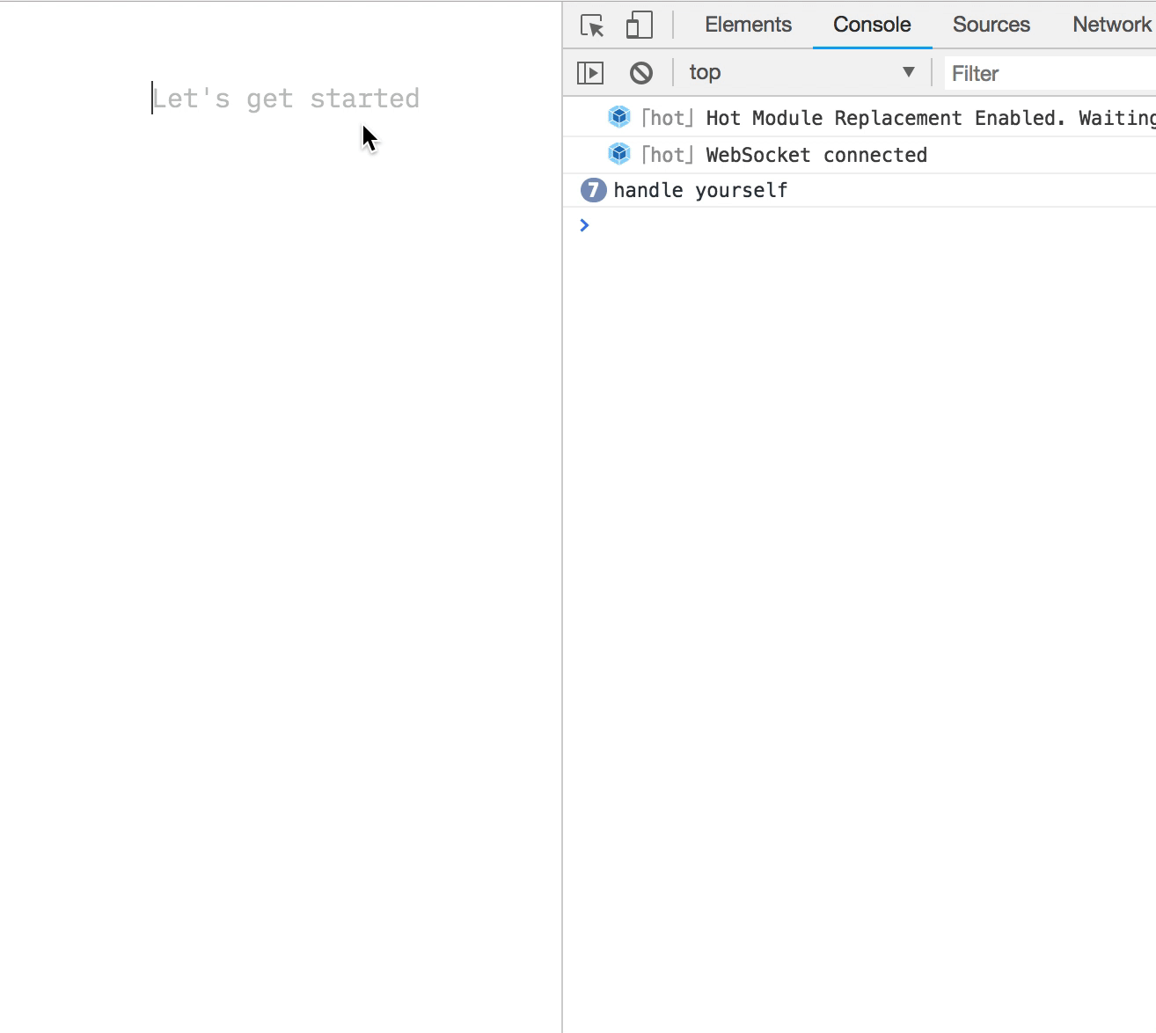Open the Sources panel
Image resolution: width=1156 pixels, height=1033 pixels.
coord(991,24)
